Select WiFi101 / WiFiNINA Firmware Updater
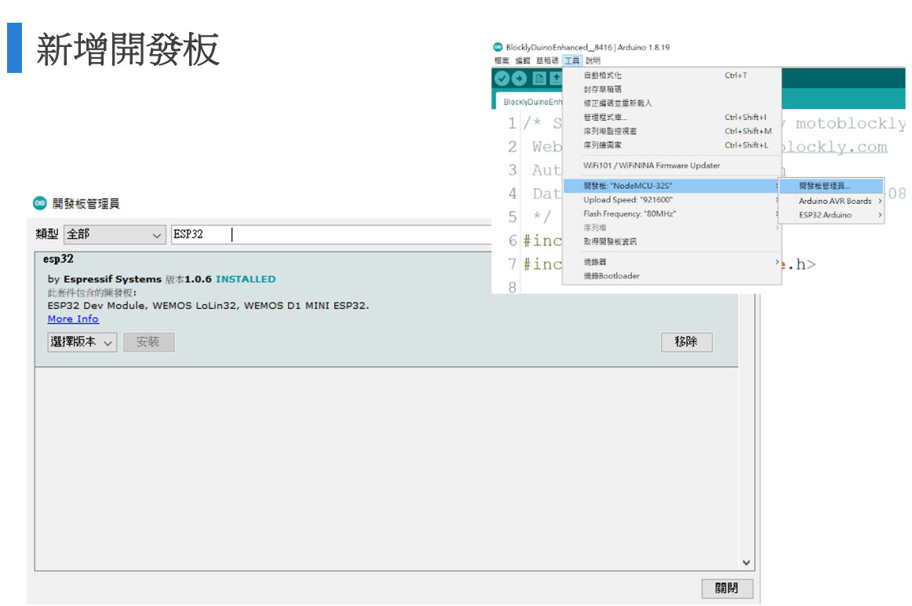Viewport: 912px width, 606px height. 672,165
